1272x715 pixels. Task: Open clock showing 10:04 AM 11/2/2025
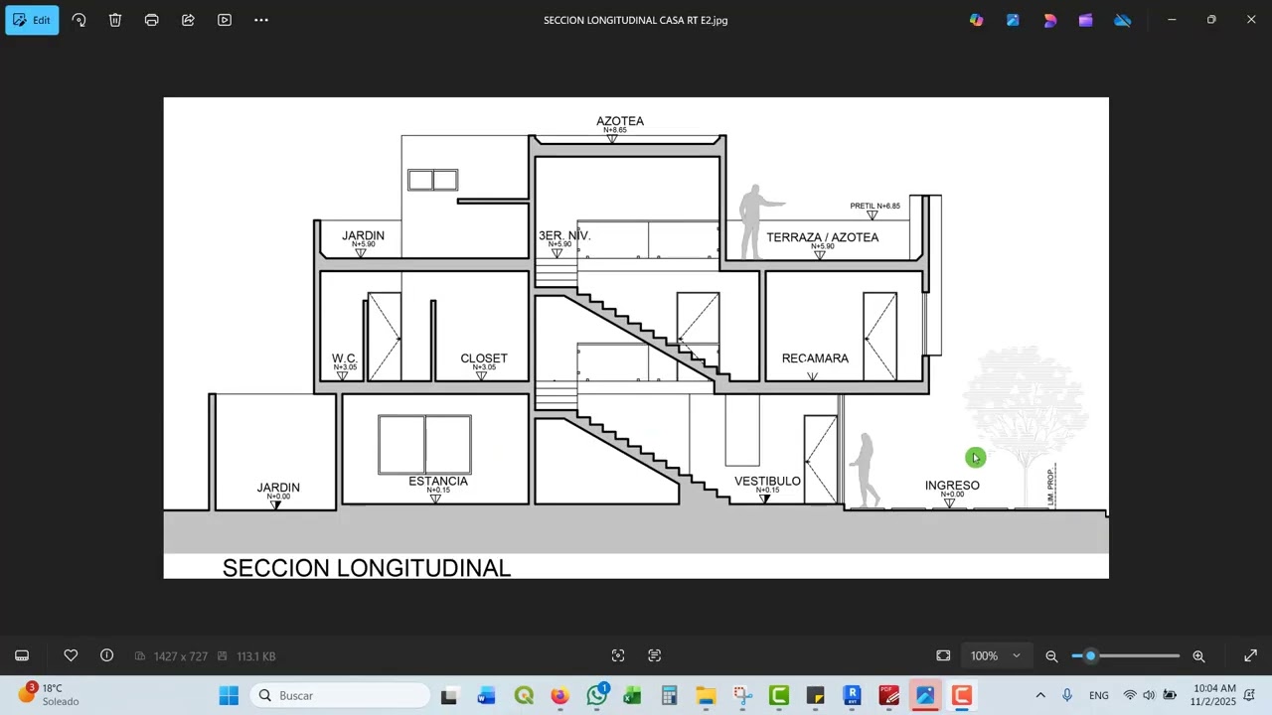click(1213, 695)
